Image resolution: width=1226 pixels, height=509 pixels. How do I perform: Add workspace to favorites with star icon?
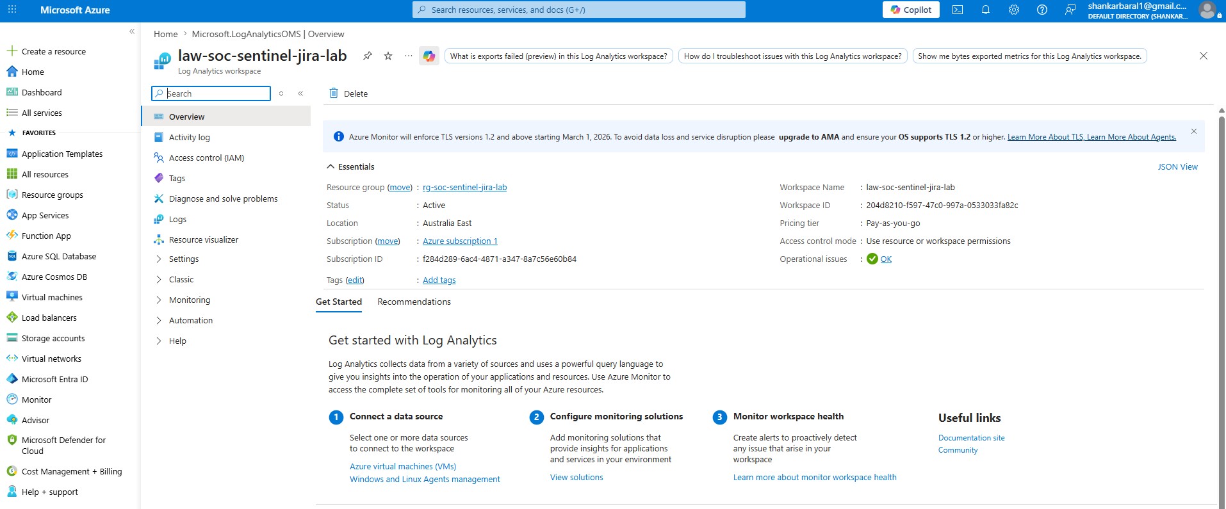tap(388, 56)
